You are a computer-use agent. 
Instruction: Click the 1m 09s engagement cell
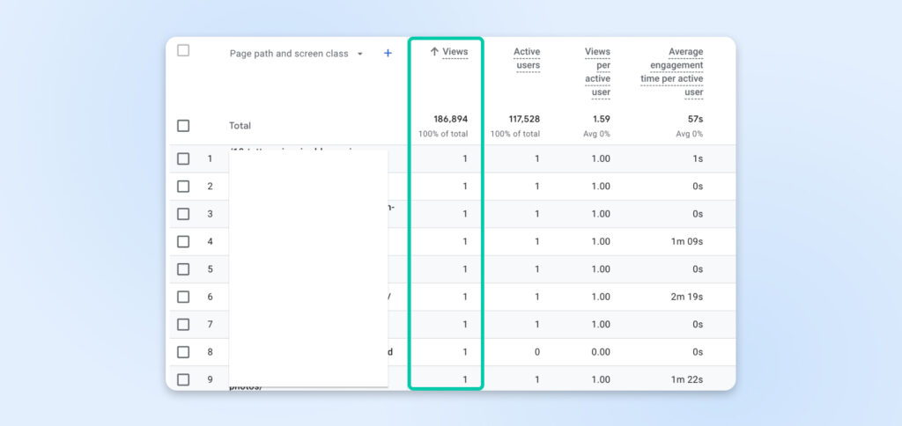tap(684, 242)
